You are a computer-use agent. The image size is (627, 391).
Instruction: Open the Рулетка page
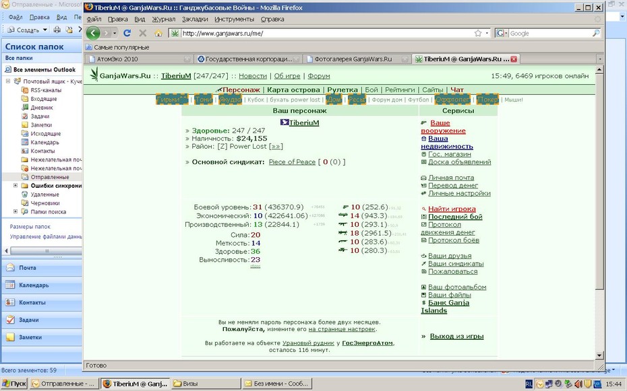click(342, 90)
